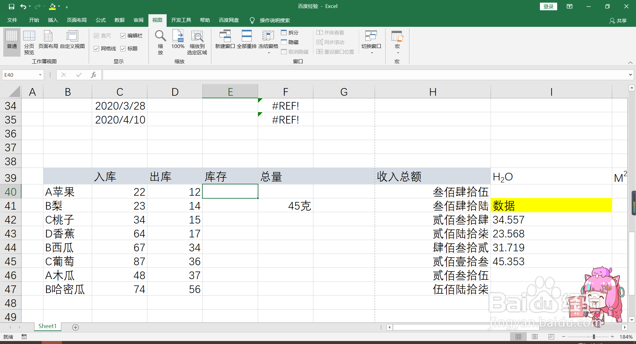Viewport: 636px width, 344px height.
Task: Click the Share (共享) button
Action: click(618, 21)
